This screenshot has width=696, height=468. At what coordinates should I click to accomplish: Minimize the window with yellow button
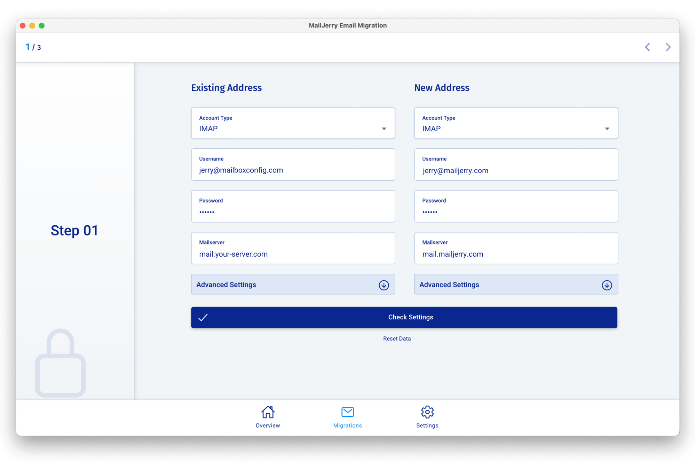tap(32, 25)
